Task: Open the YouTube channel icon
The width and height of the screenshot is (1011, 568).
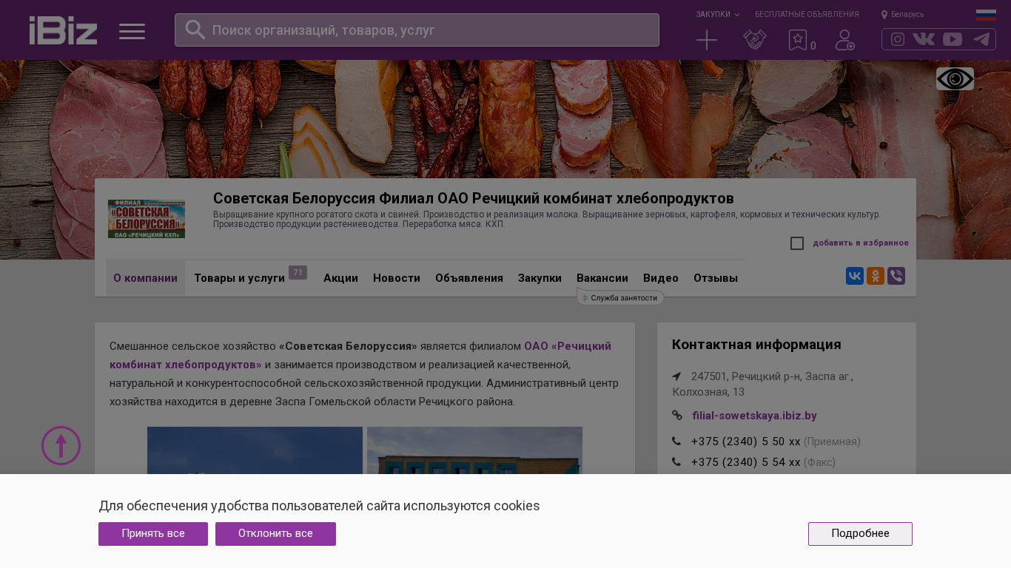Action: (953, 39)
